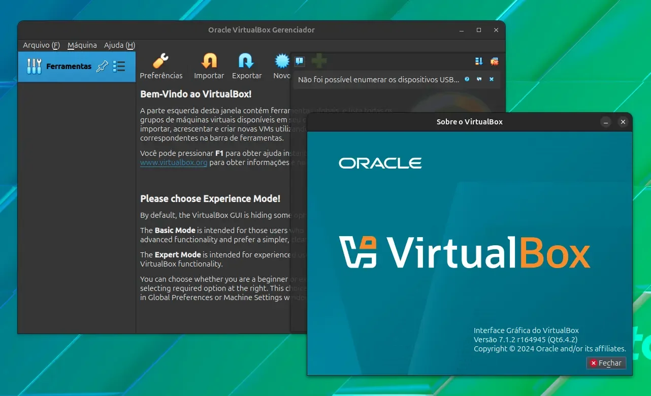
Task: Close the USB devices error notification
Action: 492,79
